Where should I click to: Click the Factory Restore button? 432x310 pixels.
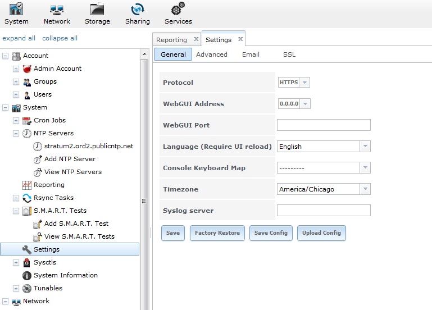217,233
